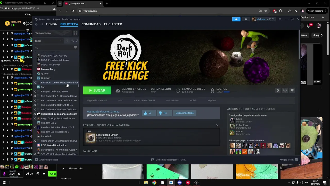
Task: Show hidden system tray icons
Action: (x=289, y=183)
